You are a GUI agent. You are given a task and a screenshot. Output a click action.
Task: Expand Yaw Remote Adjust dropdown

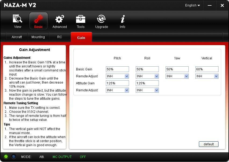pos(177,76)
